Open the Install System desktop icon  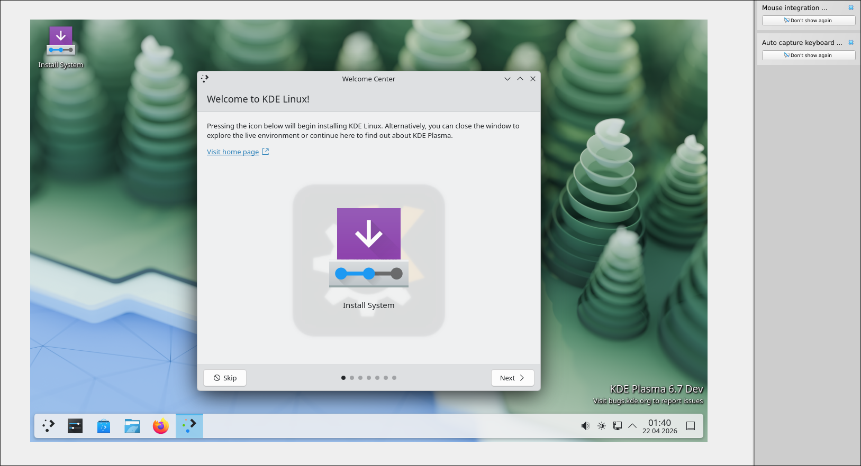click(x=61, y=47)
